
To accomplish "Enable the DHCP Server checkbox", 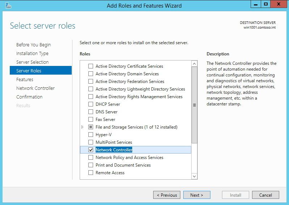I will pyautogui.click(x=91, y=104).
